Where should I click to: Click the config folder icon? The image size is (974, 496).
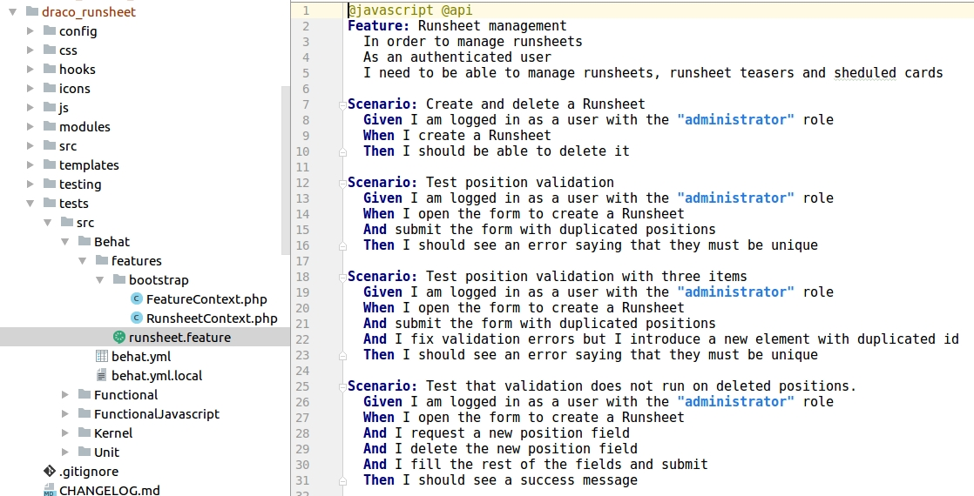(x=50, y=30)
